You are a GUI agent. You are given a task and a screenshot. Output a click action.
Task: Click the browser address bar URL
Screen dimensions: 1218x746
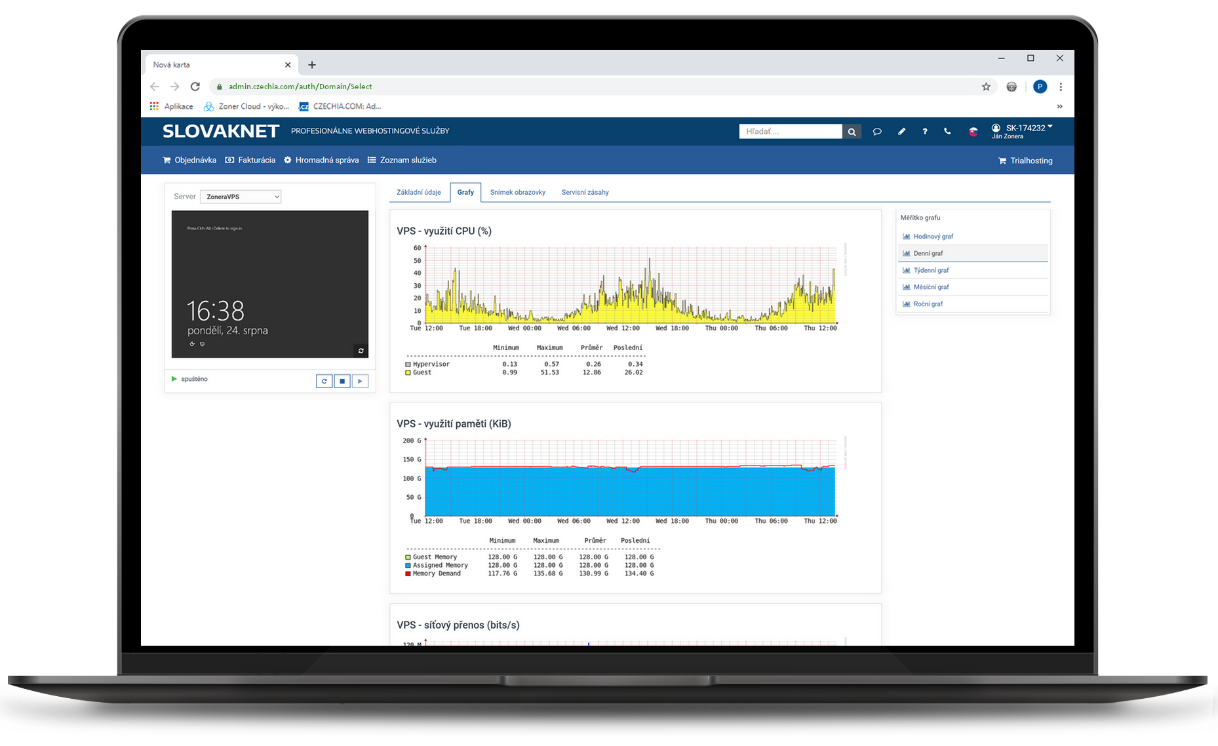coord(300,87)
